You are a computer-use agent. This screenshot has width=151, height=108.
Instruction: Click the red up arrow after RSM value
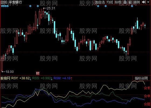click(x=71, y=79)
